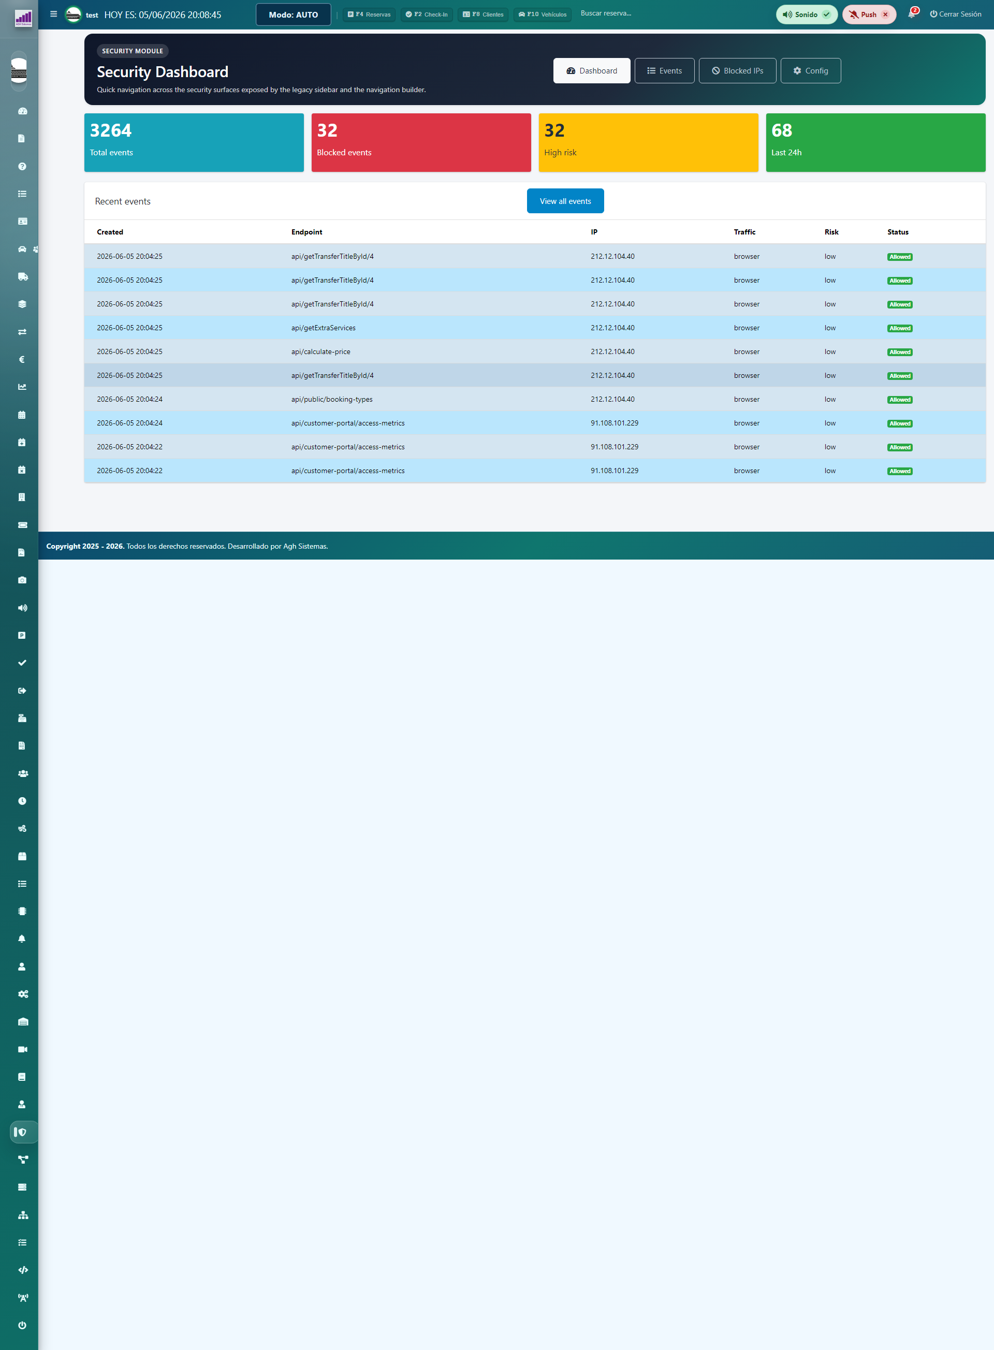Open the box package sidebar icon
Viewport: 994px width, 1350px height.
click(22, 856)
